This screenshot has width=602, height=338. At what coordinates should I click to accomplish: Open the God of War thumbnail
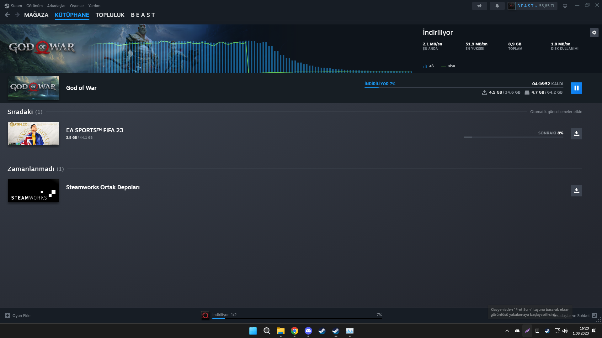pyautogui.click(x=33, y=88)
